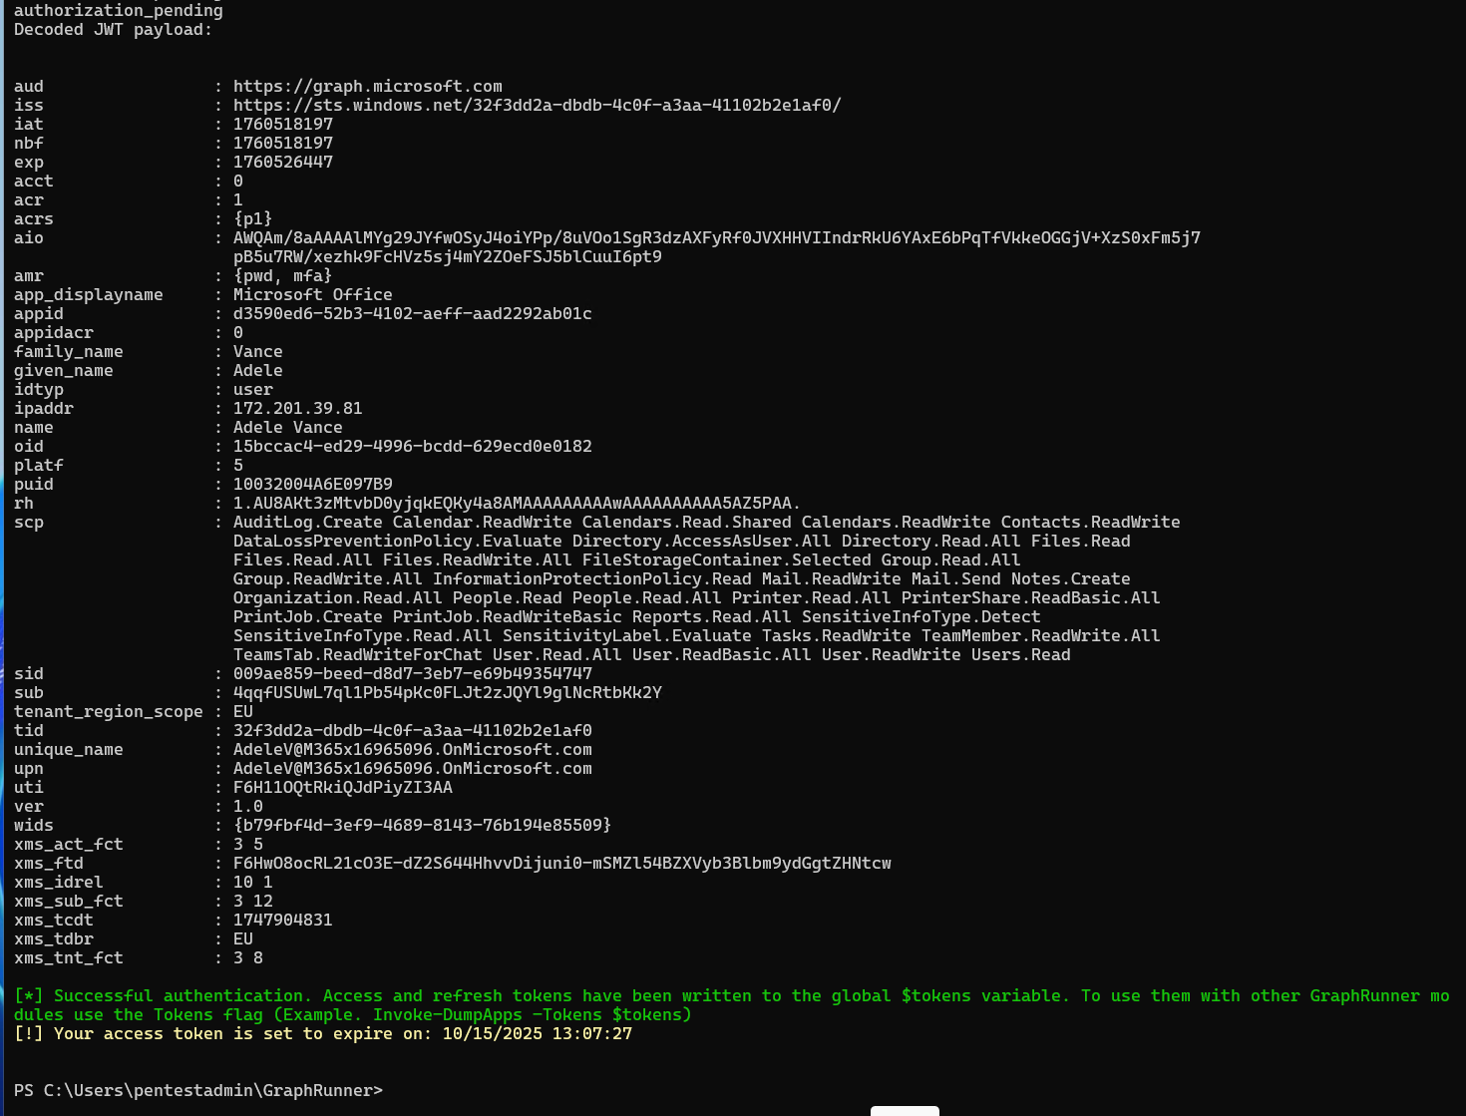1466x1116 pixels.
Task: Click the oid GUID value
Action: pyautogui.click(x=412, y=447)
